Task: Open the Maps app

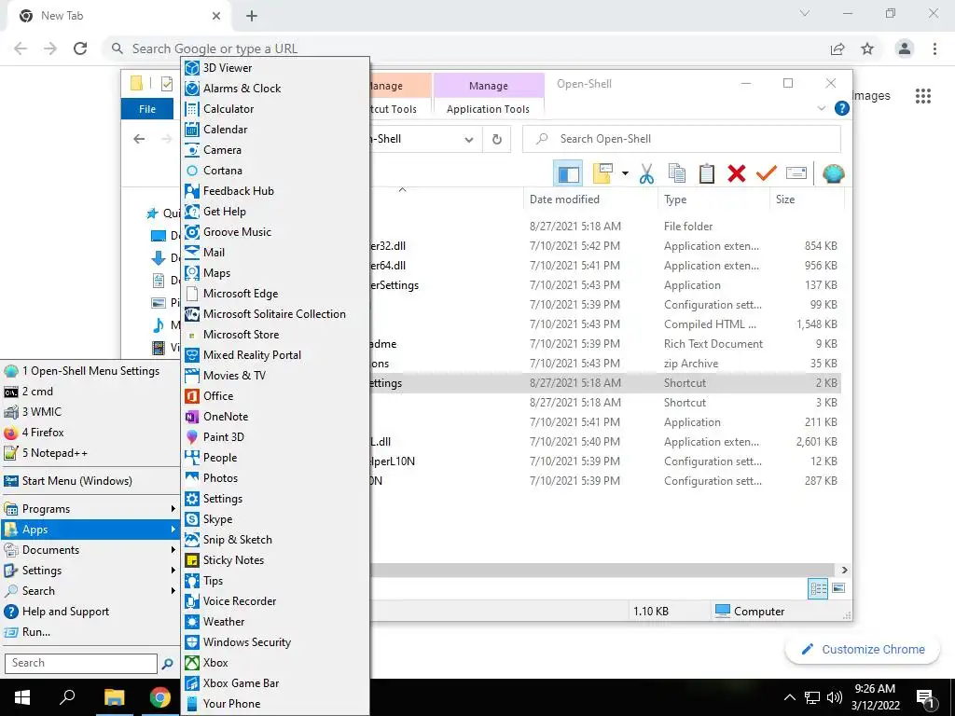Action: click(x=275, y=273)
